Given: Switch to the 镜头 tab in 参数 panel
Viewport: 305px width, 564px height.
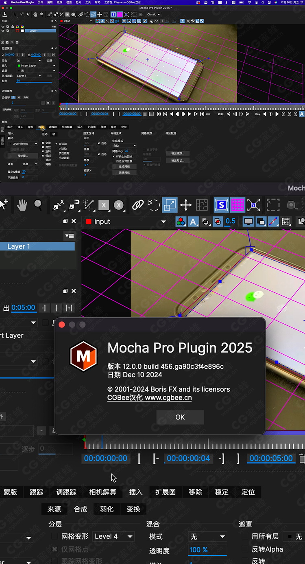Looking at the screenshot, I should (20, 127).
